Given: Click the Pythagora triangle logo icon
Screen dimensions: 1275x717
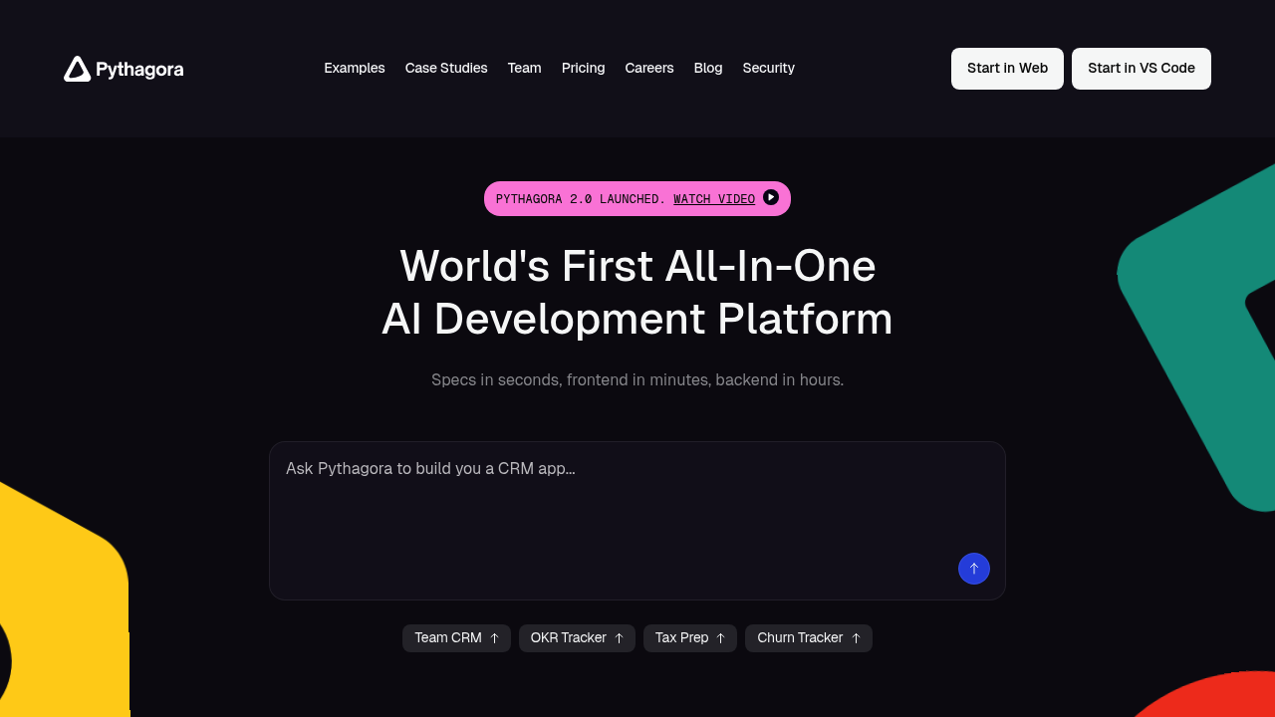Looking at the screenshot, I should tap(77, 69).
